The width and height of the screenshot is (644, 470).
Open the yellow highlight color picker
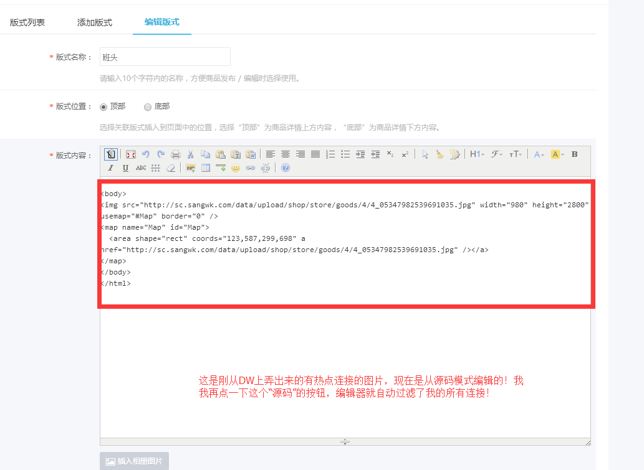pos(557,154)
